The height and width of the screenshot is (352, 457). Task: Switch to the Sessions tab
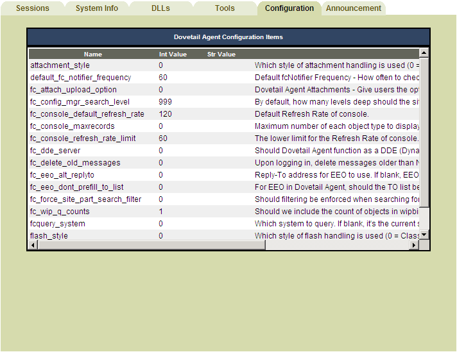32,8
